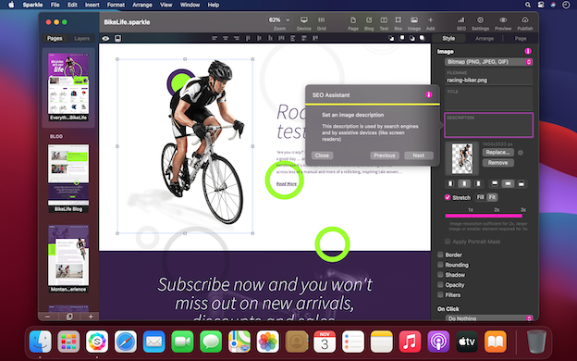Enable the Shadow checkbox

(x=440, y=274)
